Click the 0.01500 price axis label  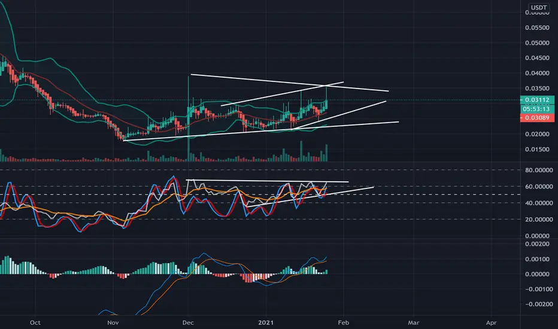pos(537,150)
